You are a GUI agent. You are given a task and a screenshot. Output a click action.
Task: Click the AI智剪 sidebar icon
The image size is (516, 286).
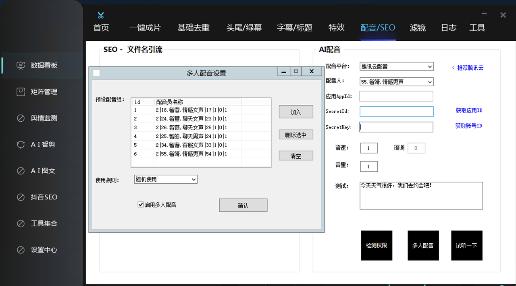point(21,145)
